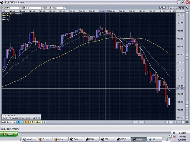Click the 162.18 current price marker
The height and width of the screenshot is (142, 190).
180,88
